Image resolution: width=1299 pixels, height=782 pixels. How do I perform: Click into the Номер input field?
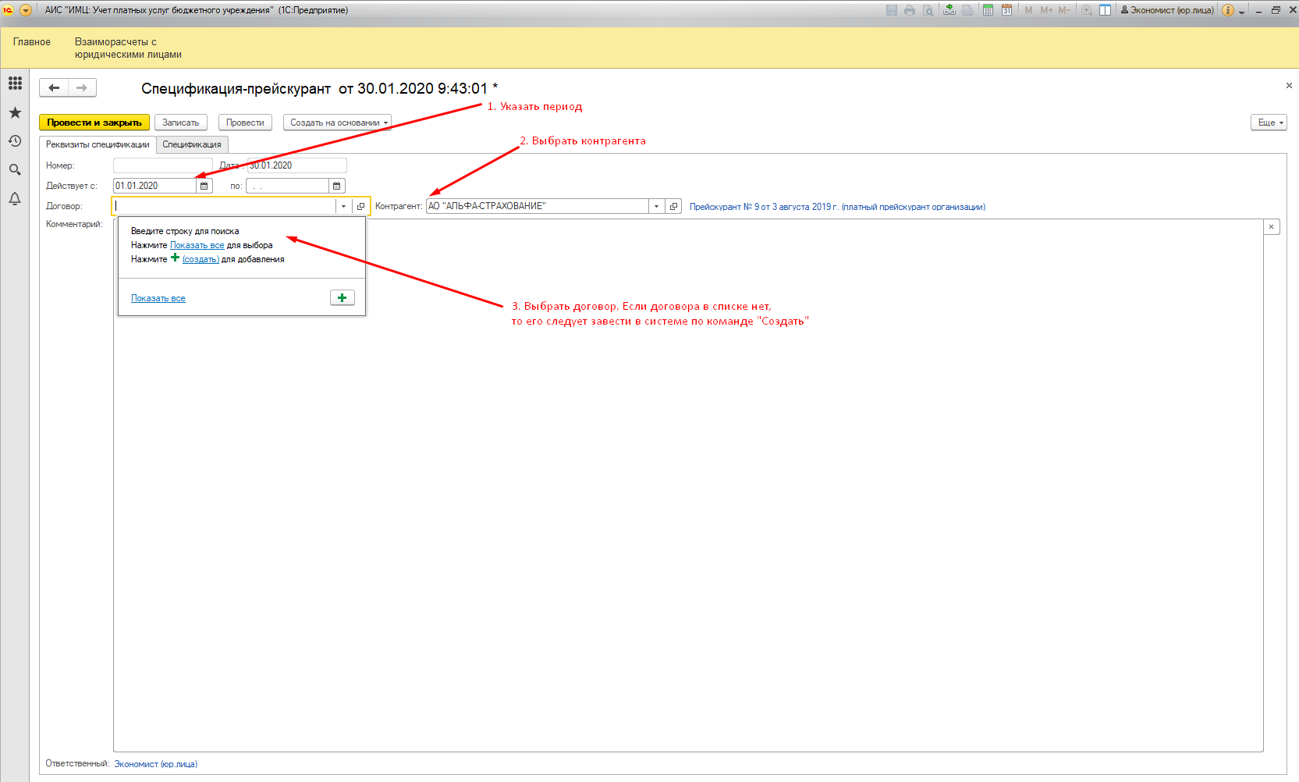[x=162, y=165]
